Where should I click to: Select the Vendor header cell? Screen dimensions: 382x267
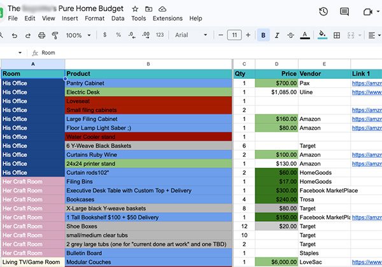(x=324, y=74)
